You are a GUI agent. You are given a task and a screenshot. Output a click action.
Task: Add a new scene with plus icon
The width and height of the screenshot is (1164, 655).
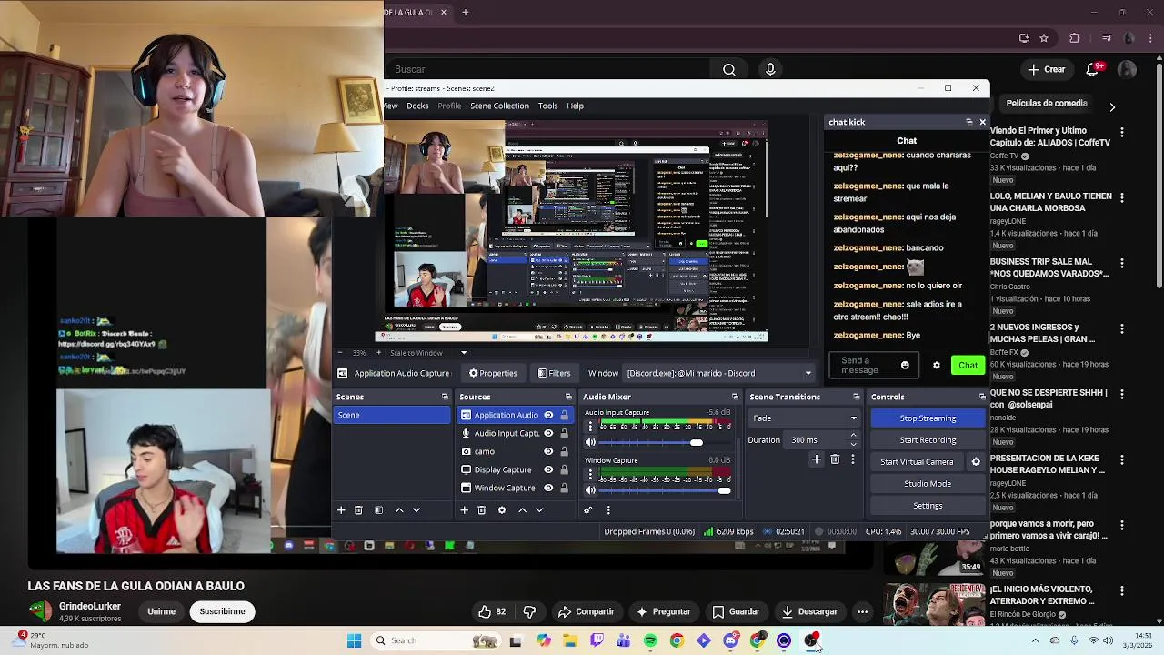341,510
